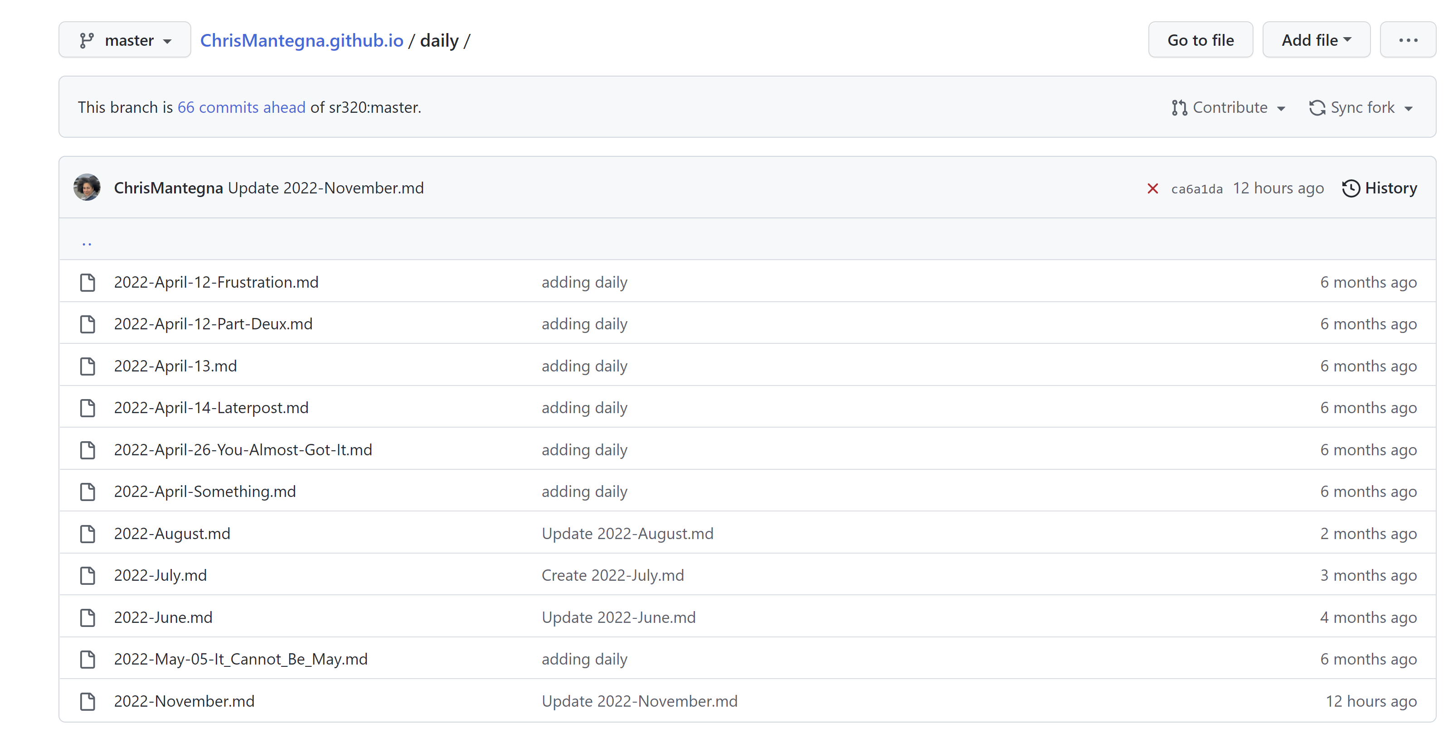Click the red X commit status icon
Viewport: 1453px width, 747px height.
[1153, 188]
